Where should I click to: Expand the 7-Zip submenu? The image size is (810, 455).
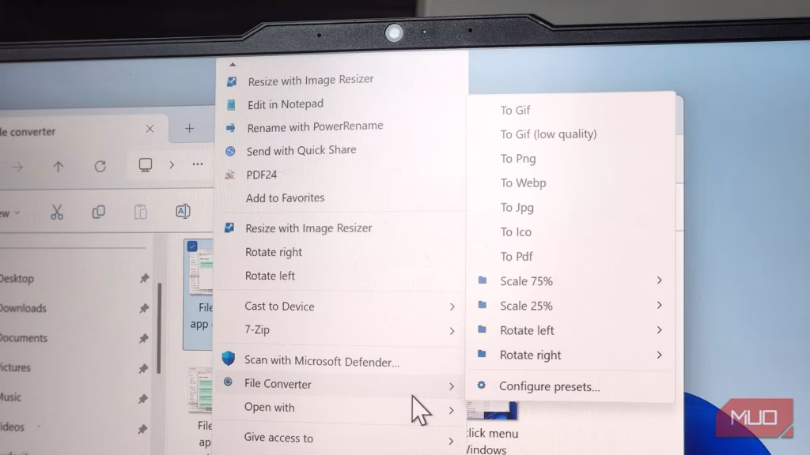452,330
